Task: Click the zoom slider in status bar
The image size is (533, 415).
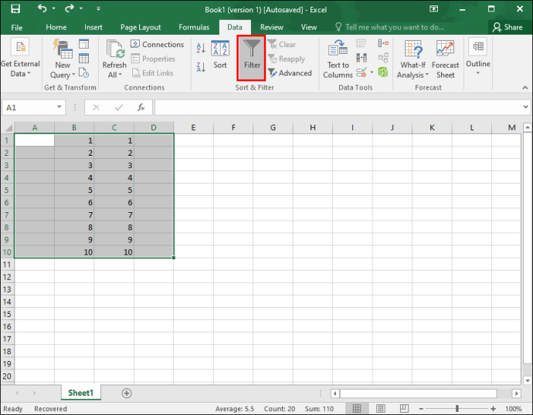Action: click(457, 409)
